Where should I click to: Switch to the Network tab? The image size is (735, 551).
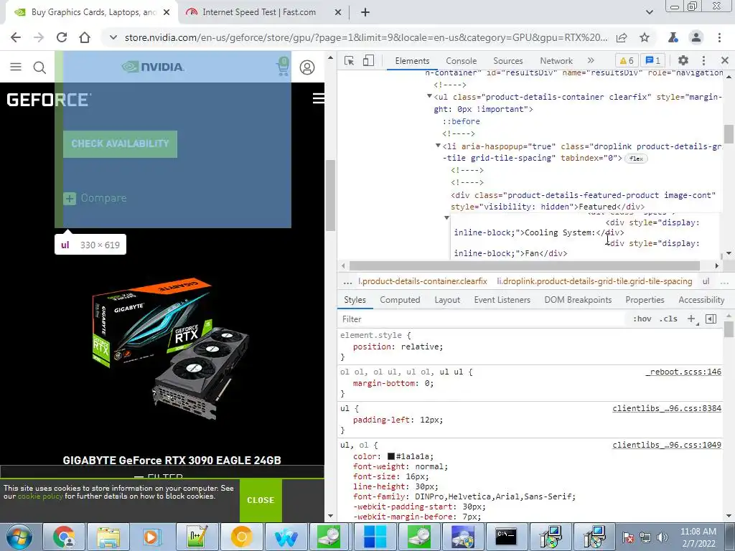click(x=556, y=61)
